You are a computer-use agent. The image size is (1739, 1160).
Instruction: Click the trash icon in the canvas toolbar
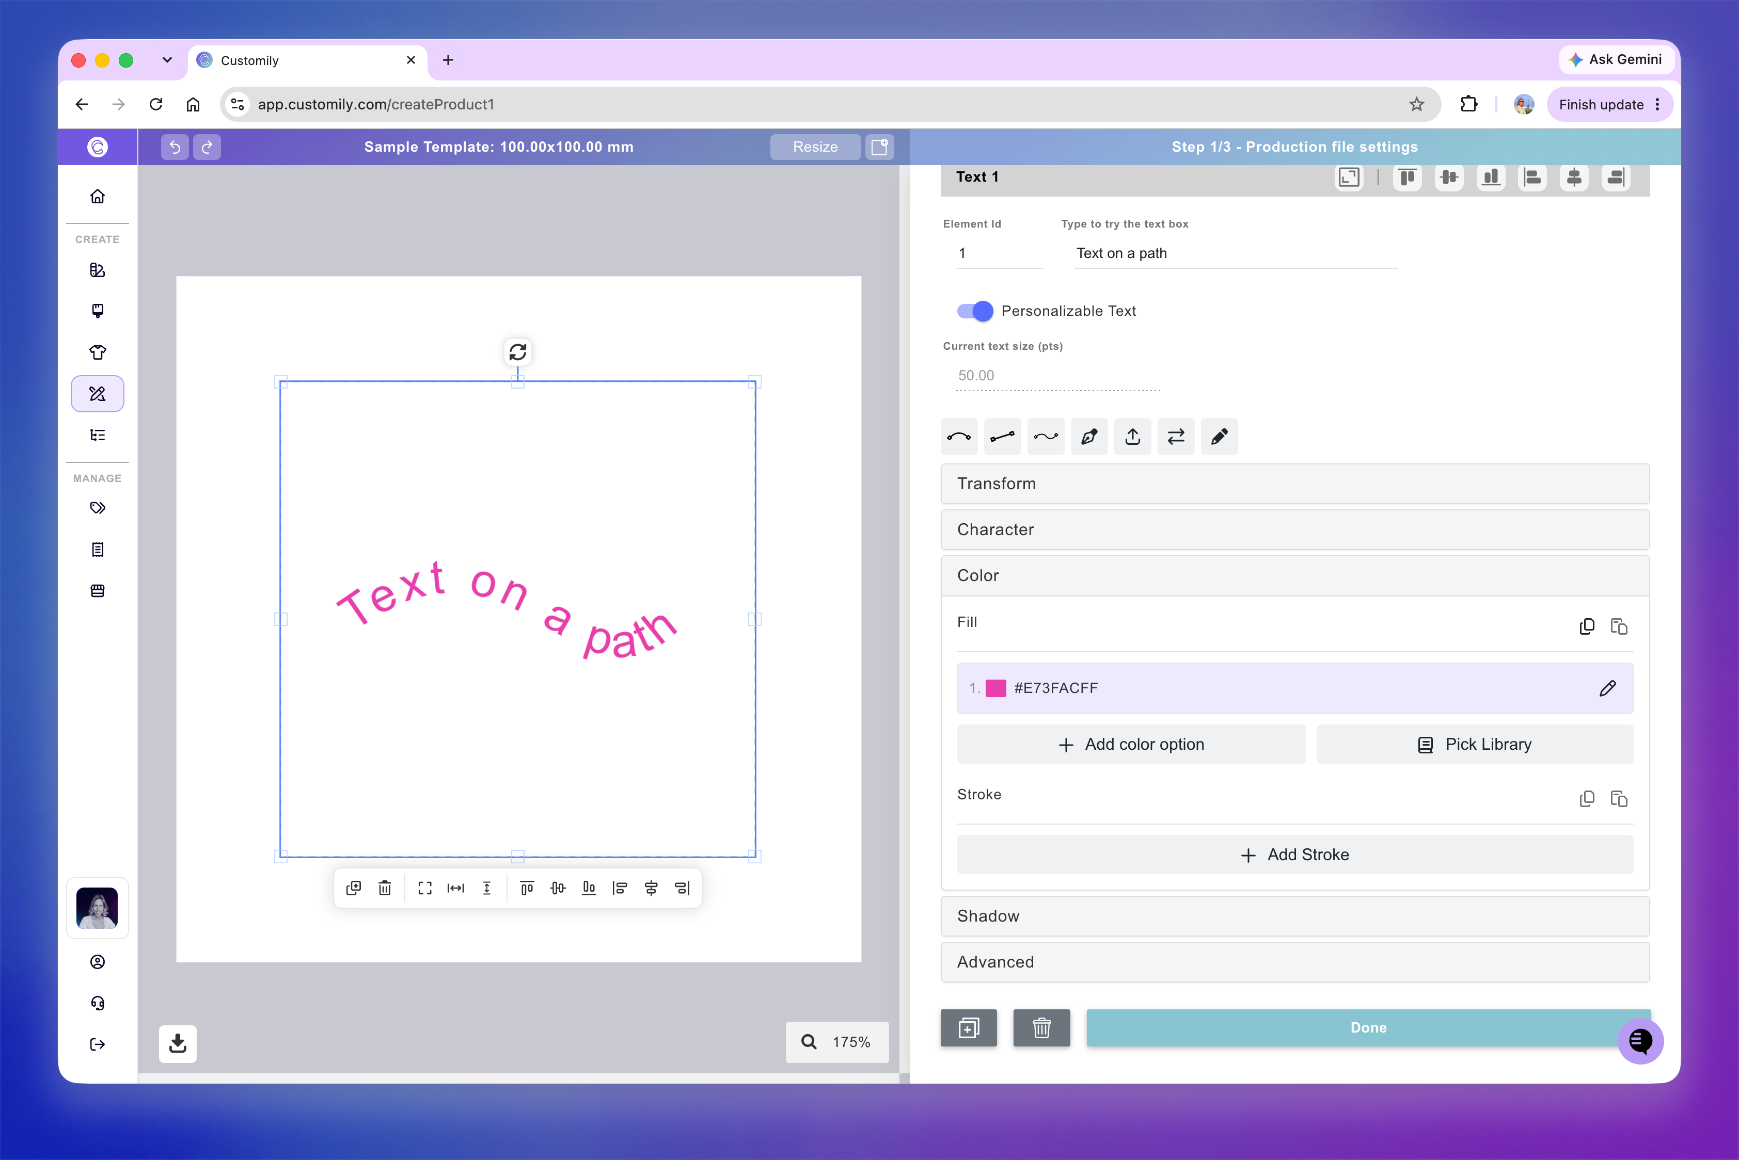click(x=385, y=888)
